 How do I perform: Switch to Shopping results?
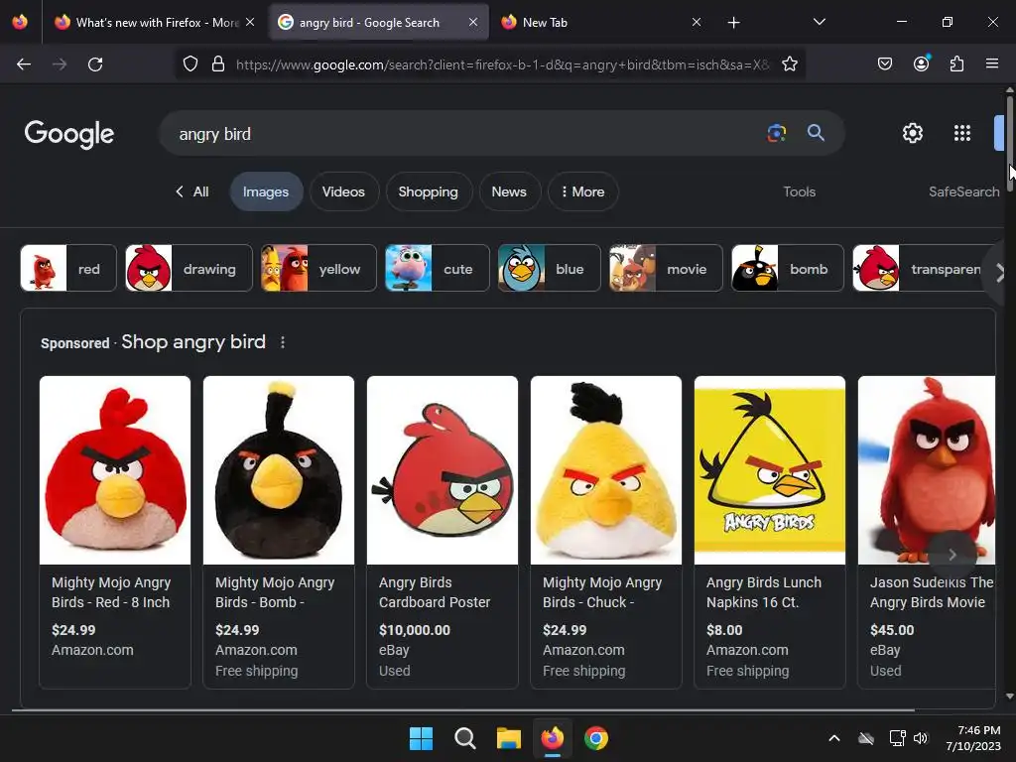coord(428,191)
